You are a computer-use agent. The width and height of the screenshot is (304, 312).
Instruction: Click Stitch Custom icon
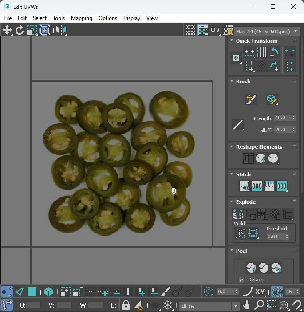[282, 186]
